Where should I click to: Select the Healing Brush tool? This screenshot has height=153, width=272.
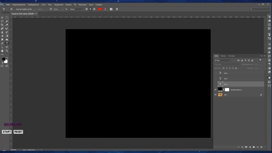point(2,28)
